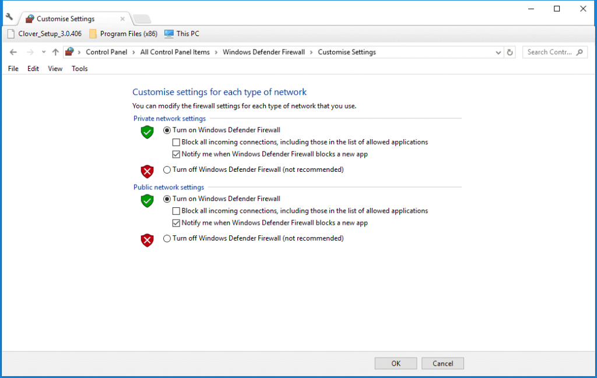Open the This PC bookmark
This screenshot has width=597, height=378.
click(181, 34)
